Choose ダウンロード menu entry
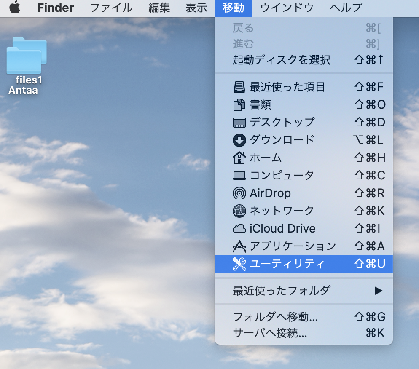Image resolution: width=419 pixels, height=369 pixels. click(x=304, y=140)
